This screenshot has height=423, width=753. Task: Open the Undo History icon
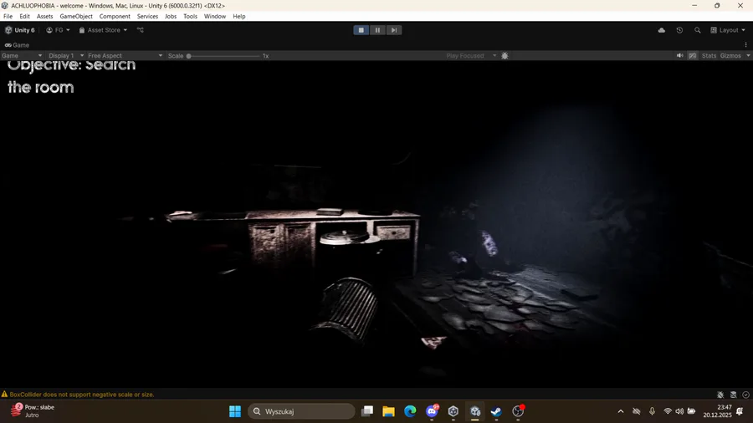pyautogui.click(x=679, y=30)
